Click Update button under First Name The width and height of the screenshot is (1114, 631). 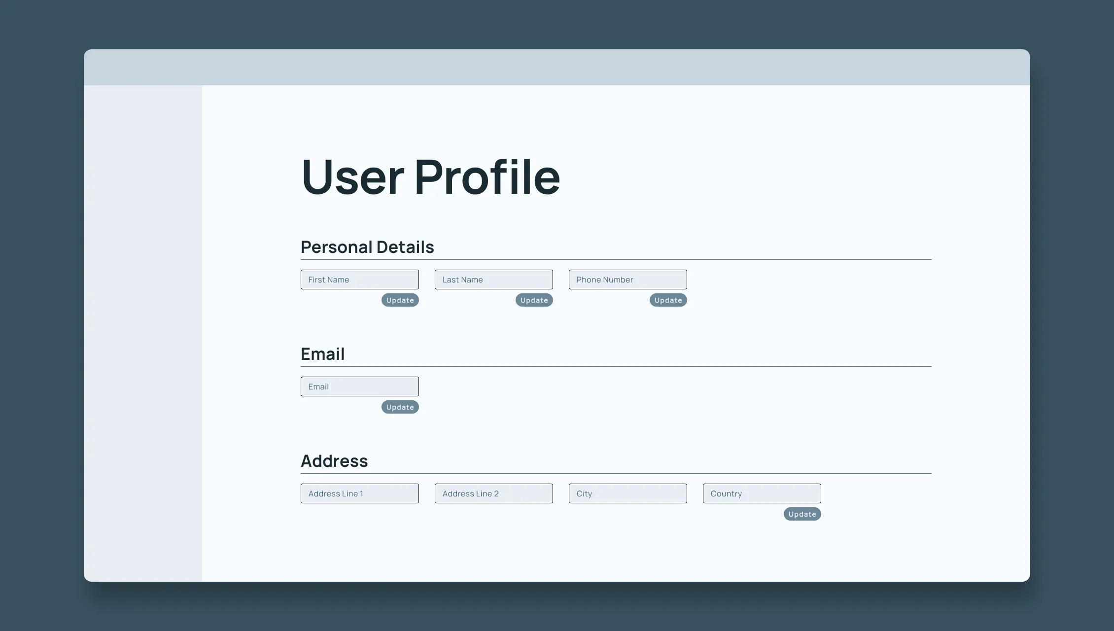[x=399, y=300]
